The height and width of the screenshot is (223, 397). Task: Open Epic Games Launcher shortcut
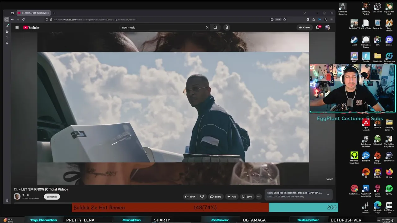tap(366, 141)
